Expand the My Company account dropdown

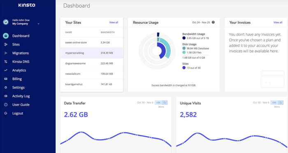pyautogui.click(x=38, y=24)
